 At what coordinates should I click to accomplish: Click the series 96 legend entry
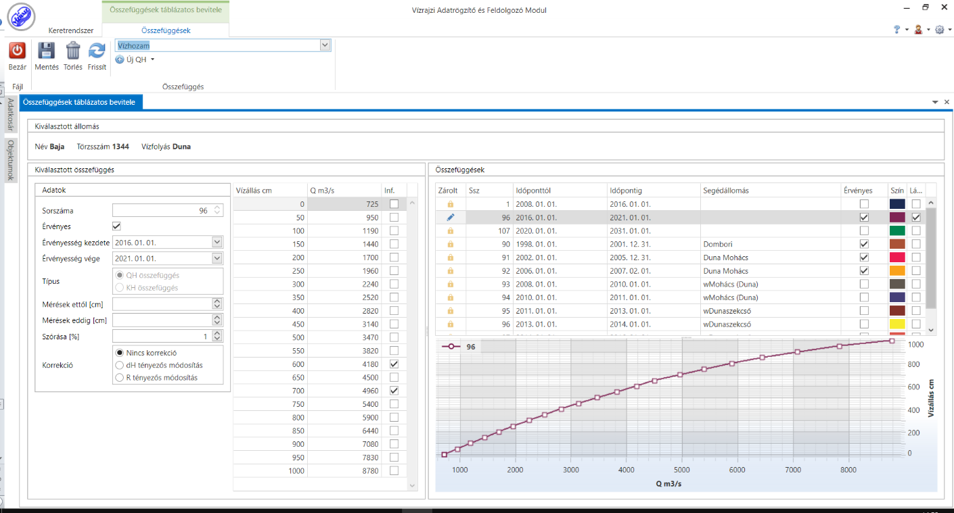[x=460, y=346]
